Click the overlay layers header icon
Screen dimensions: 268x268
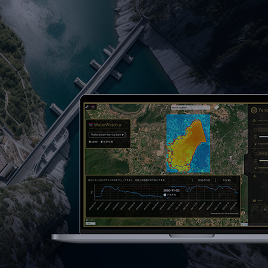tap(254, 120)
